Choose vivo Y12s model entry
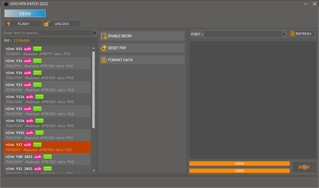The width and height of the screenshot is (319, 188). [47, 99]
